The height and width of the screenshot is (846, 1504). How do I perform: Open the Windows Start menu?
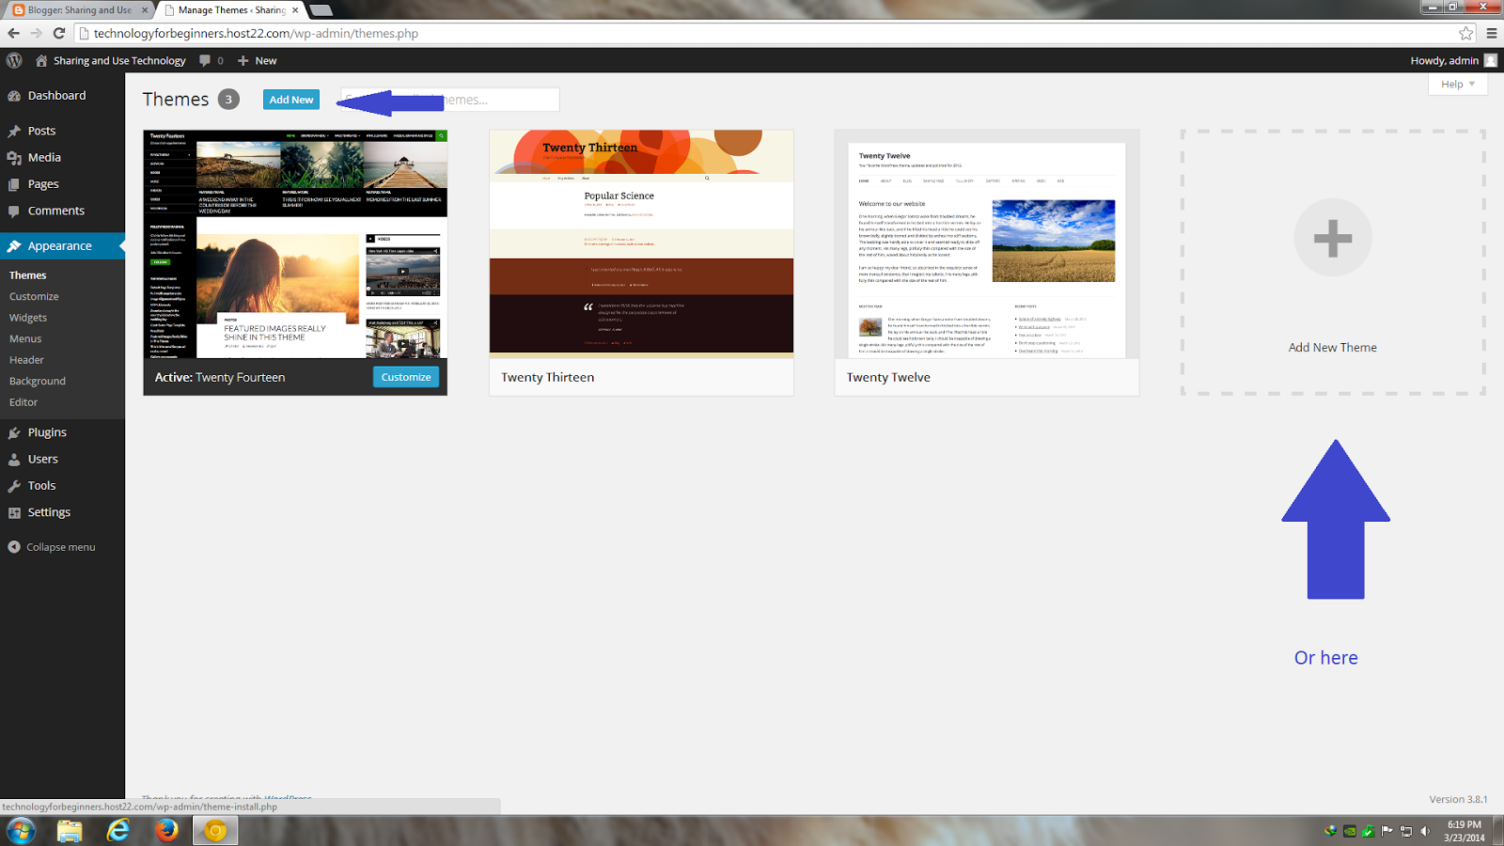click(x=21, y=831)
